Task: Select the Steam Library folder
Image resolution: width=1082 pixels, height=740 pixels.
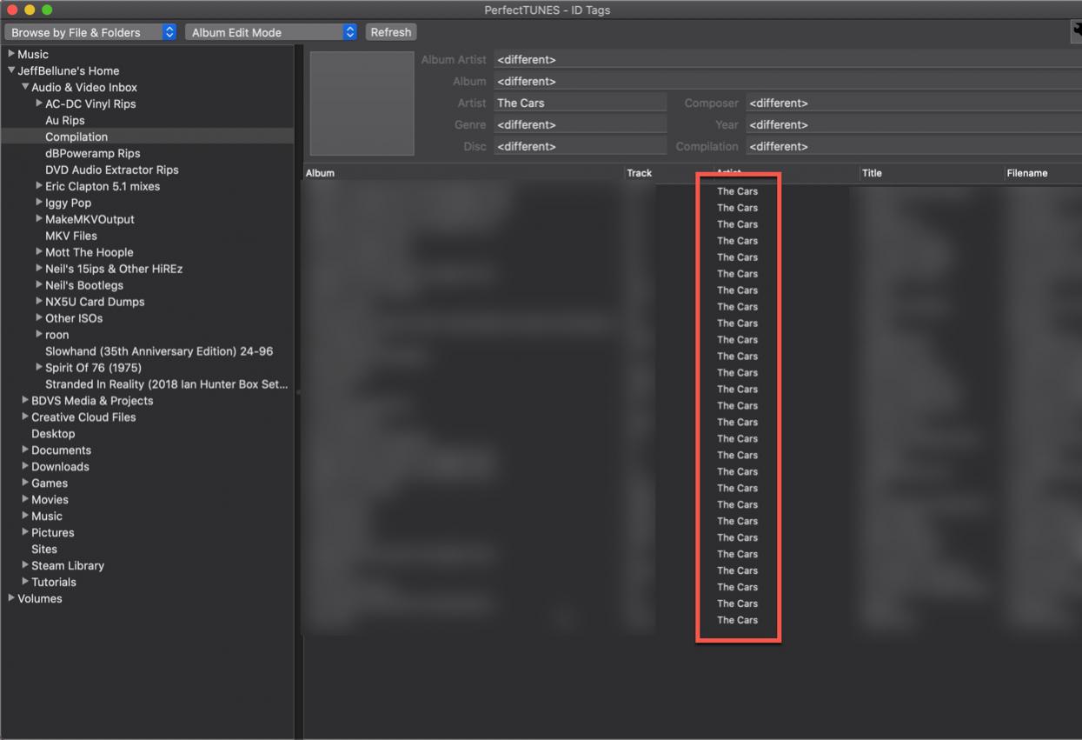Action: pos(68,565)
